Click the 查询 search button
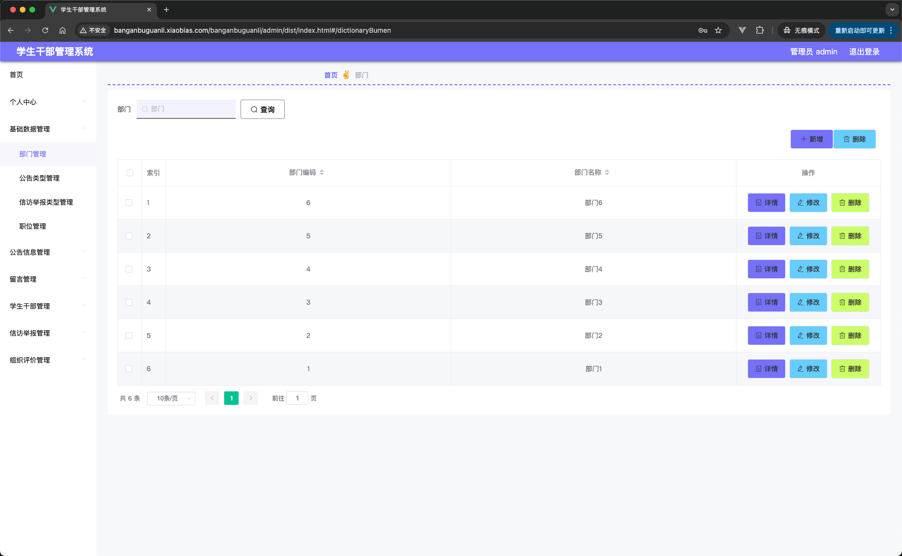The width and height of the screenshot is (902, 556). click(x=263, y=109)
